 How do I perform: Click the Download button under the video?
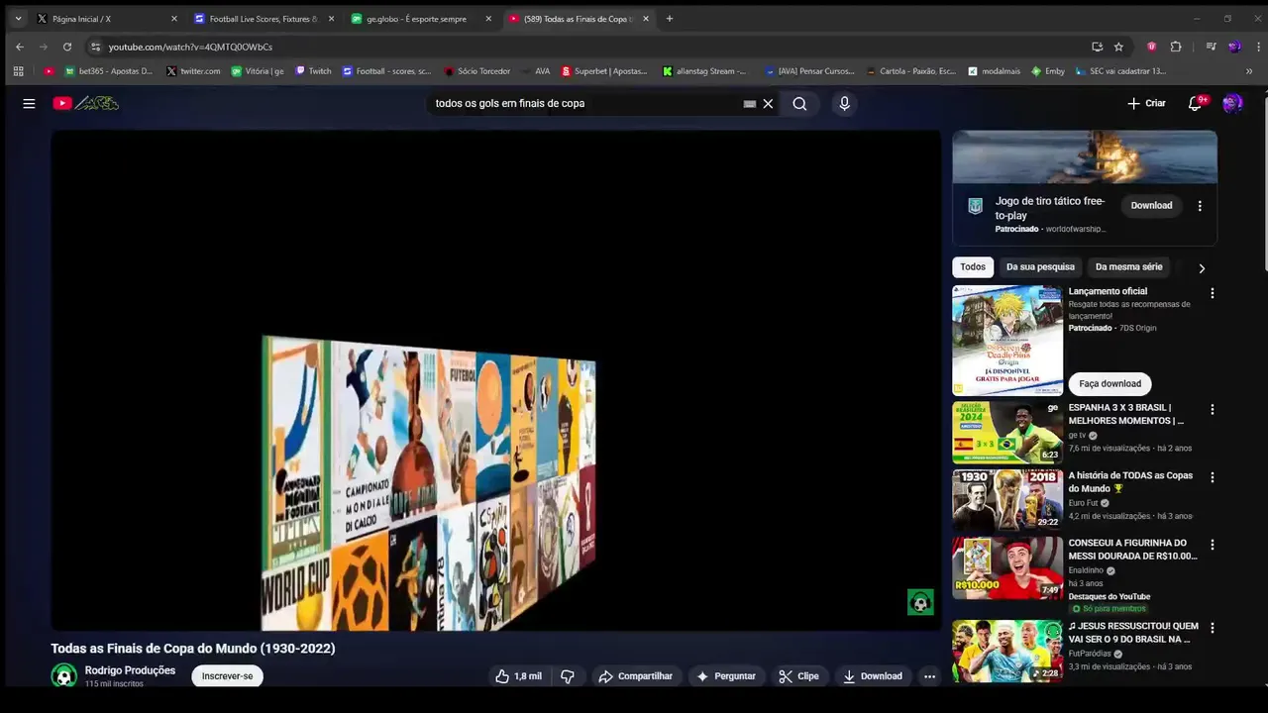[873, 676]
